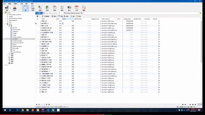Click the Memo (备注) button in grid toolbar
205x115 pixels.
click(54, 16)
